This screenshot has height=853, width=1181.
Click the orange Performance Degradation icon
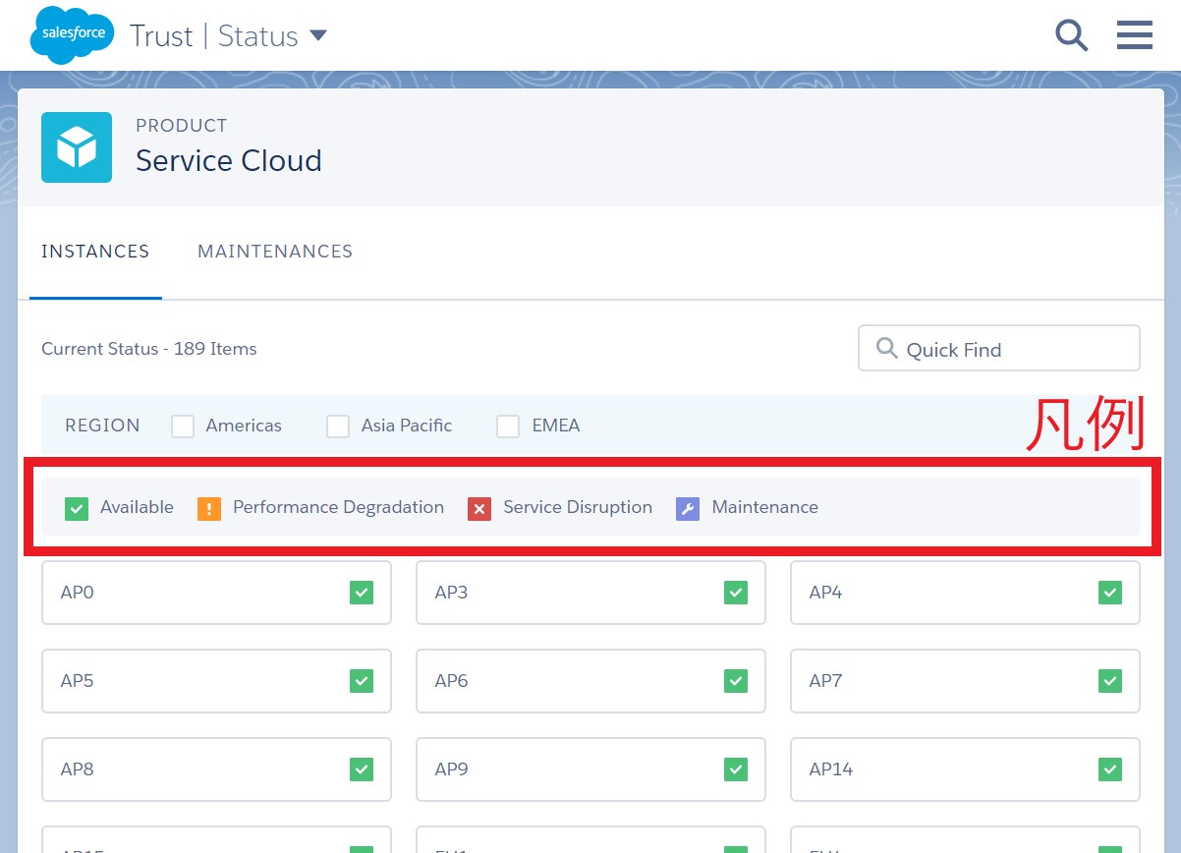[x=209, y=508]
